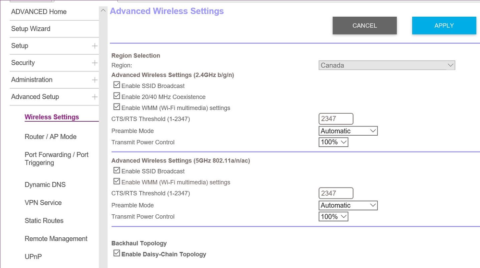The image size is (480, 268).
Task: Open the Setup Wizard link
Action: [x=31, y=29]
